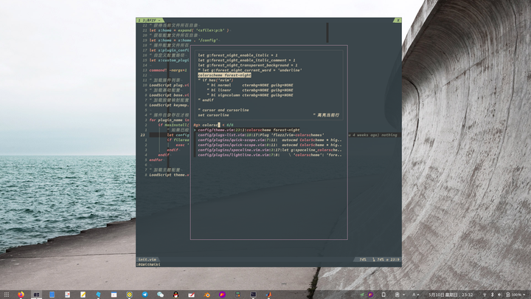Launch Blender from the taskbar
Image resolution: width=531 pixels, height=299 pixels.
[x=206, y=295]
